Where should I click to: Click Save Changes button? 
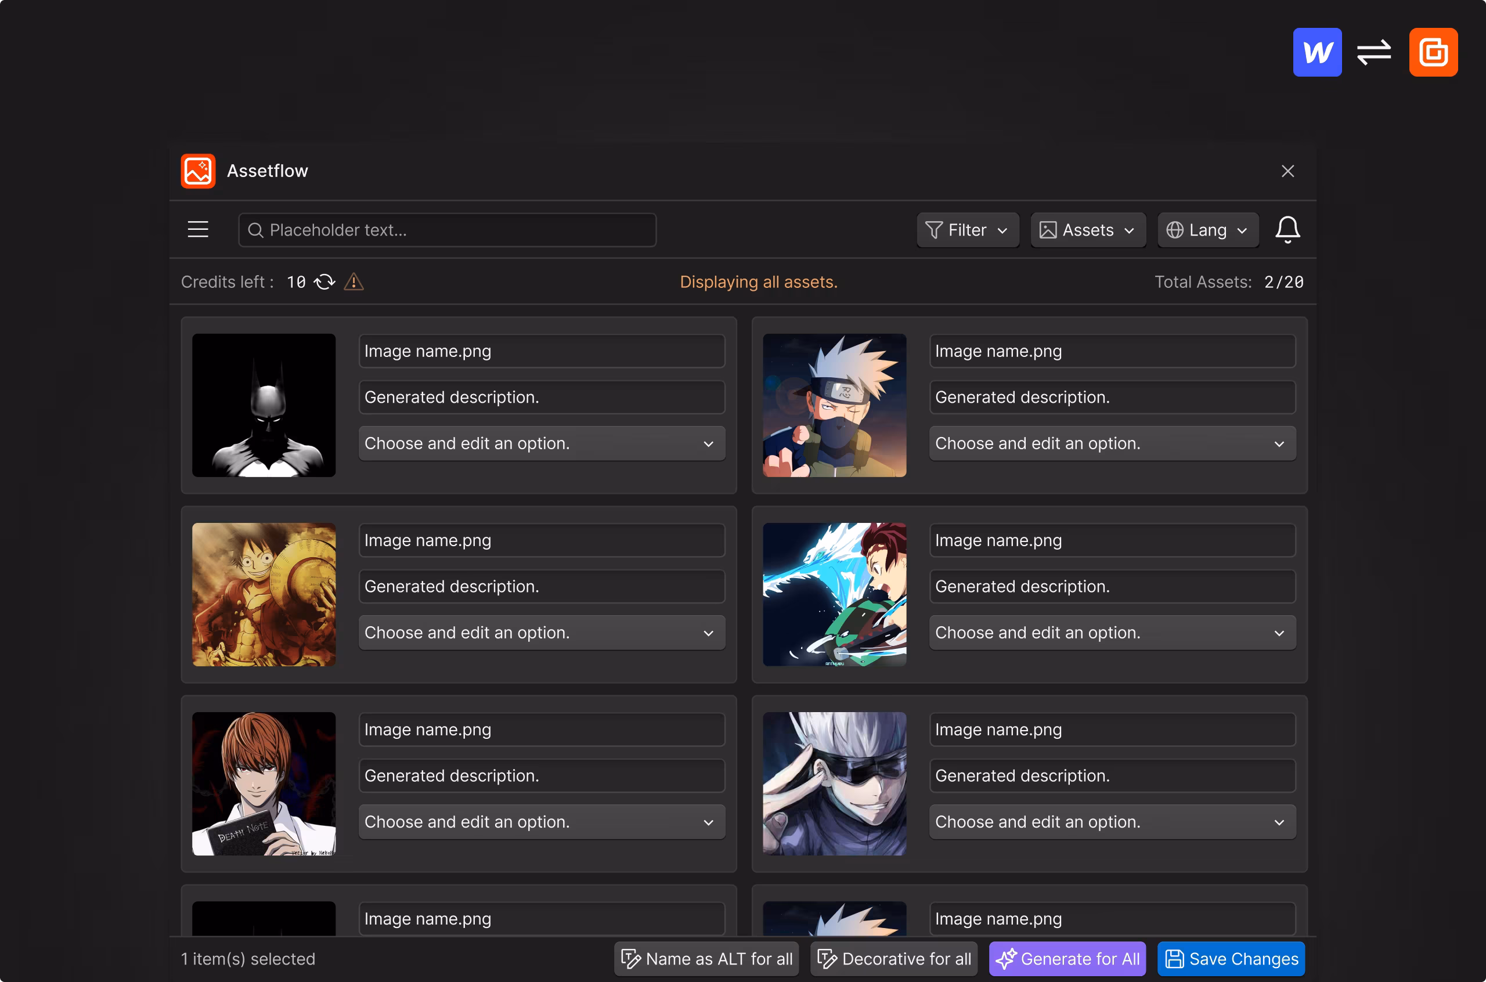(x=1231, y=959)
